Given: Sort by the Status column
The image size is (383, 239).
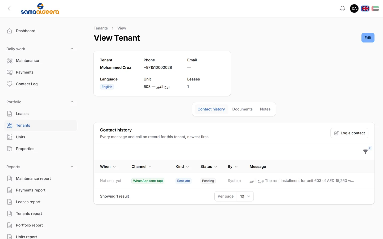Looking at the screenshot, I should [x=209, y=167].
